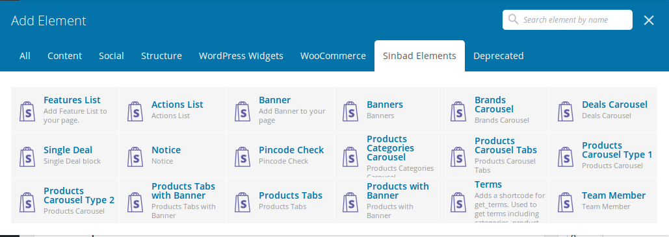Add the Products Carousel Type 2 element
Screen dimensions: 669x237
(79, 195)
